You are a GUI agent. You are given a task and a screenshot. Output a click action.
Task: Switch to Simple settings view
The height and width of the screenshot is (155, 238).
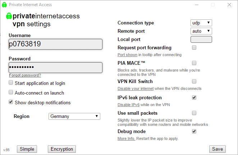(27, 149)
